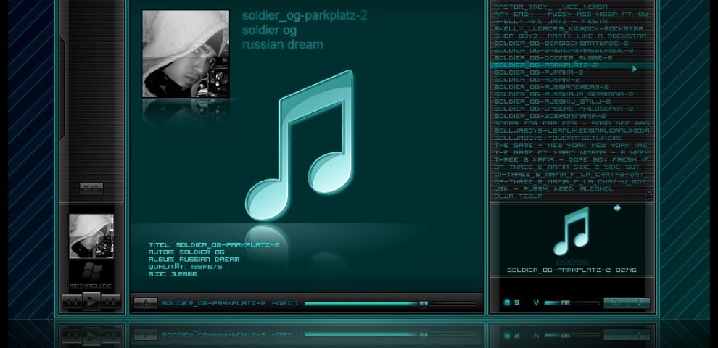The image size is (718, 348).
Task: Toggle repeat with the R button
Action: tap(507, 302)
